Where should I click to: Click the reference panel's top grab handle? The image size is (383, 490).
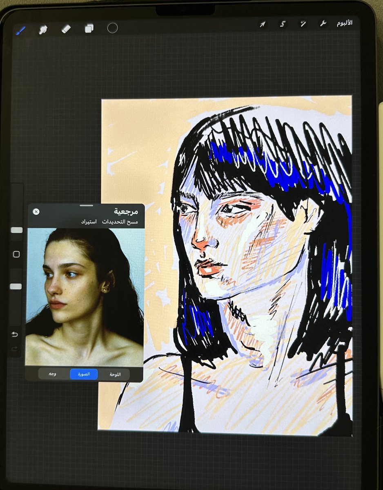pyautogui.click(x=86, y=205)
